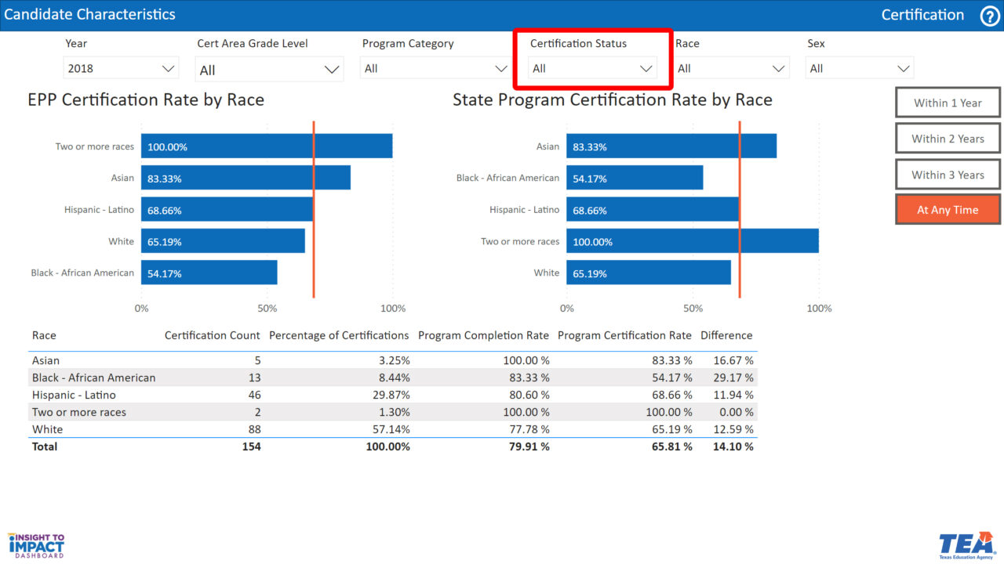Open the Cert Area Grade Level dropdown
The width and height of the screenshot is (1004, 571).
tap(269, 69)
